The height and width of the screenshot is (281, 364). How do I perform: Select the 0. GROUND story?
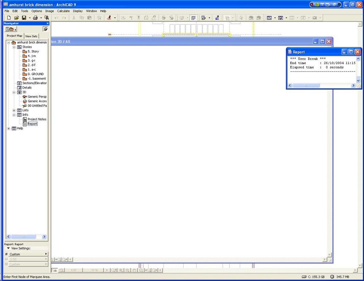coord(35,74)
